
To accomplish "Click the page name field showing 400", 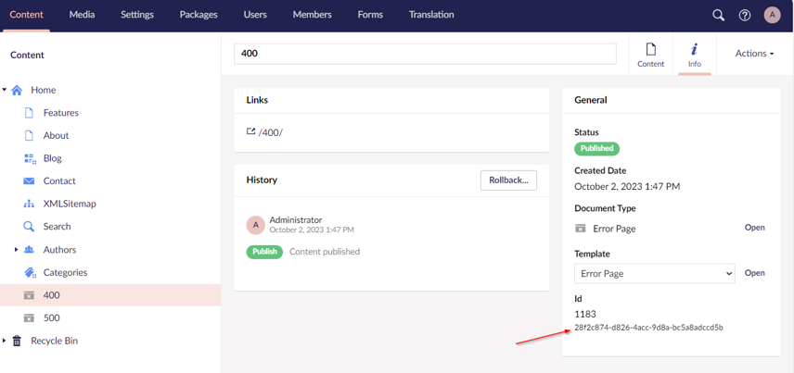I will tap(425, 54).
